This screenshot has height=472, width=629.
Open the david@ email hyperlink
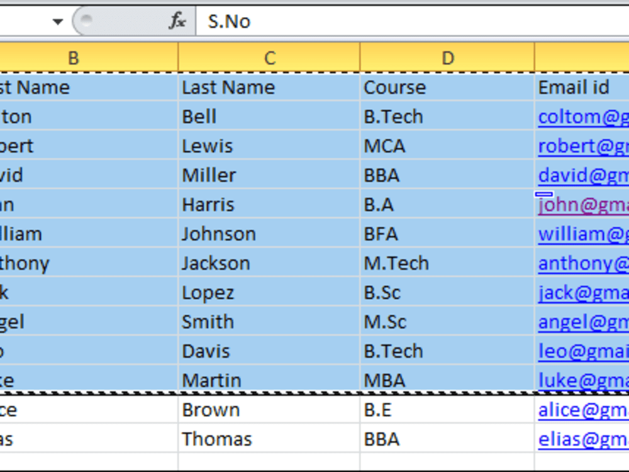[x=584, y=175]
